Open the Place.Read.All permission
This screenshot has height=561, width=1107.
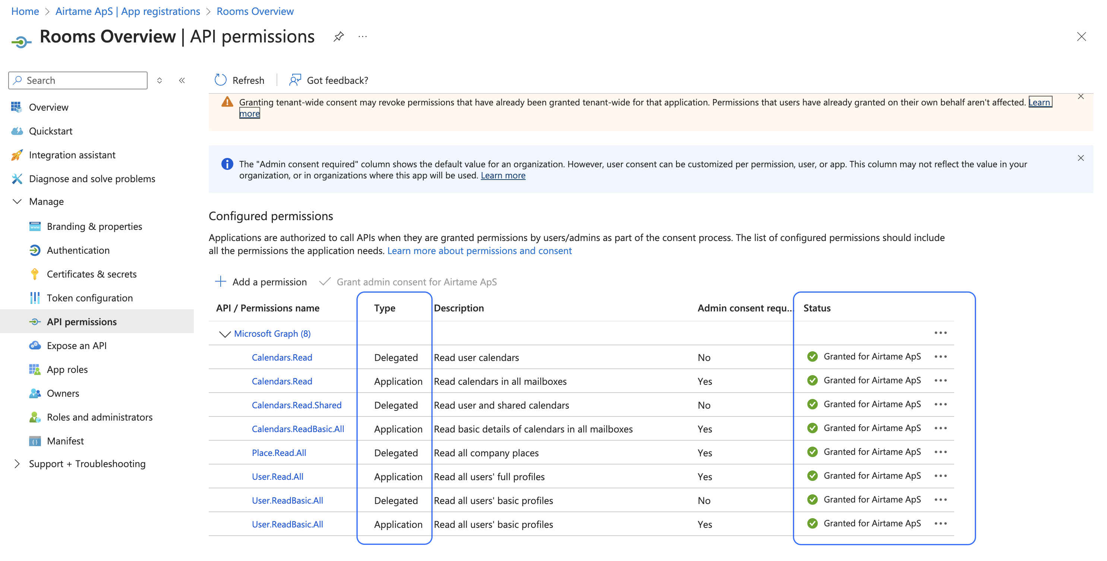coord(279,453)
